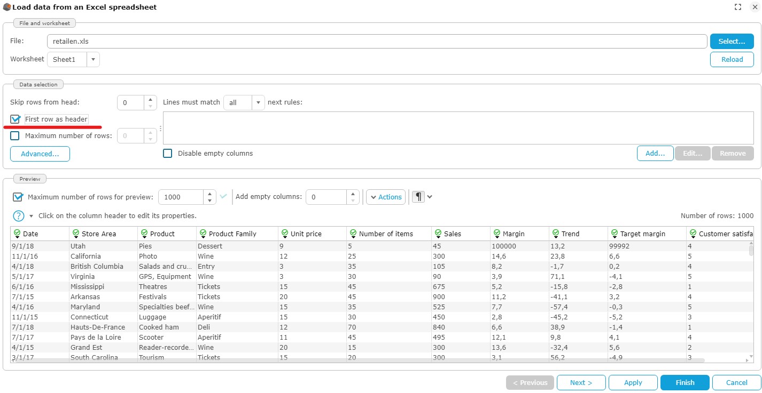Viewport: 762px width, 393px height.
Task: Click the Add empty columns input field
Action: coord(326,197)
